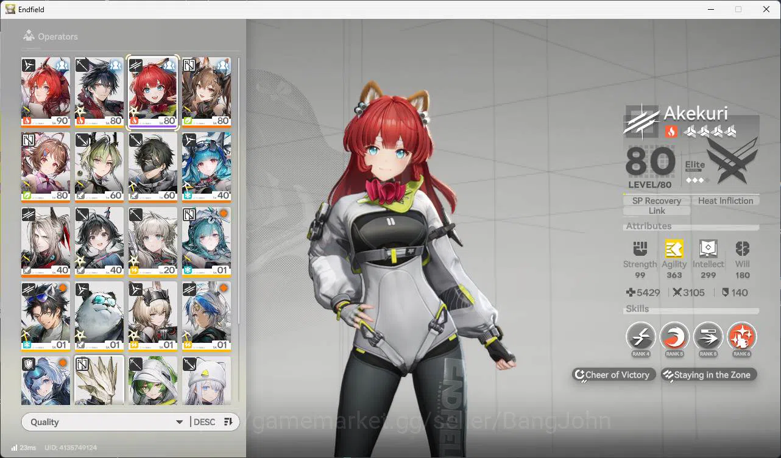
Task: Click the Endfield app icon in title bar
Action: point(10,9)
